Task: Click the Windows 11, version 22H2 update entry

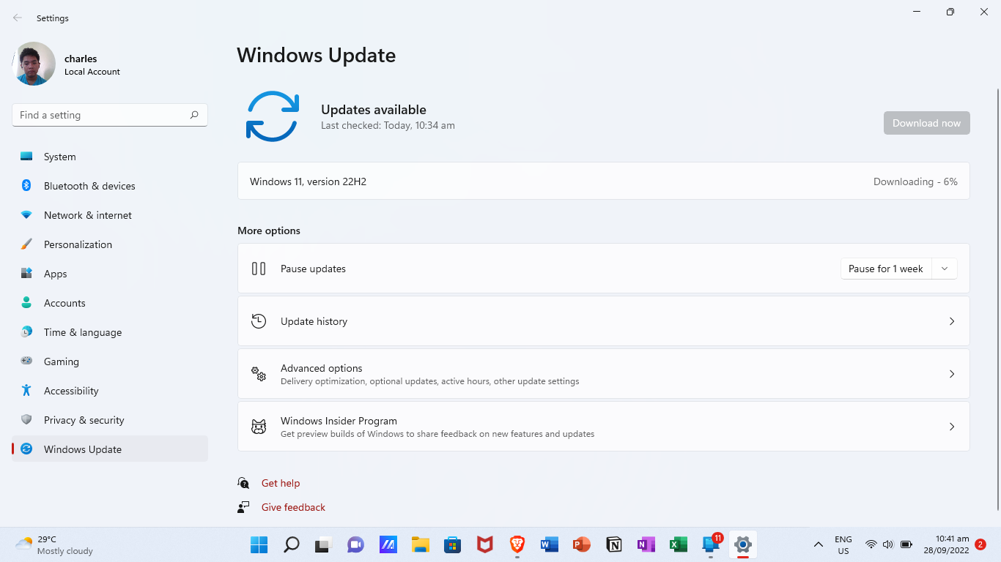Action: [604, 181]
